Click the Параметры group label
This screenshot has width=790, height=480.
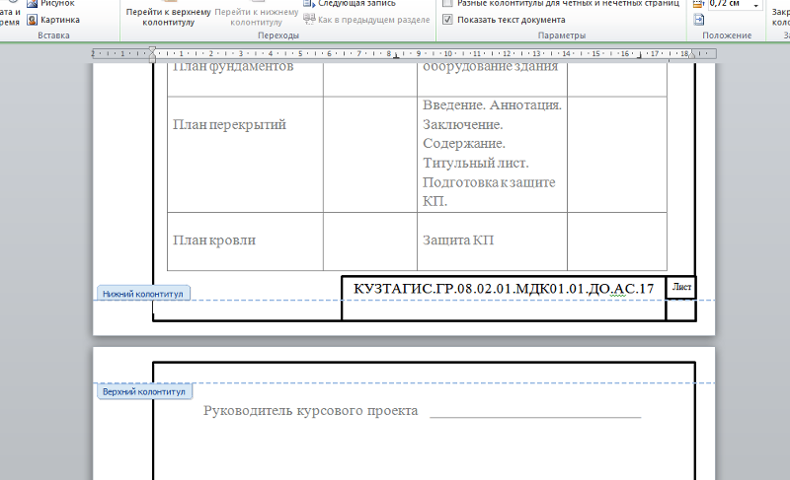pyautogui.click(x=561, y=35)
